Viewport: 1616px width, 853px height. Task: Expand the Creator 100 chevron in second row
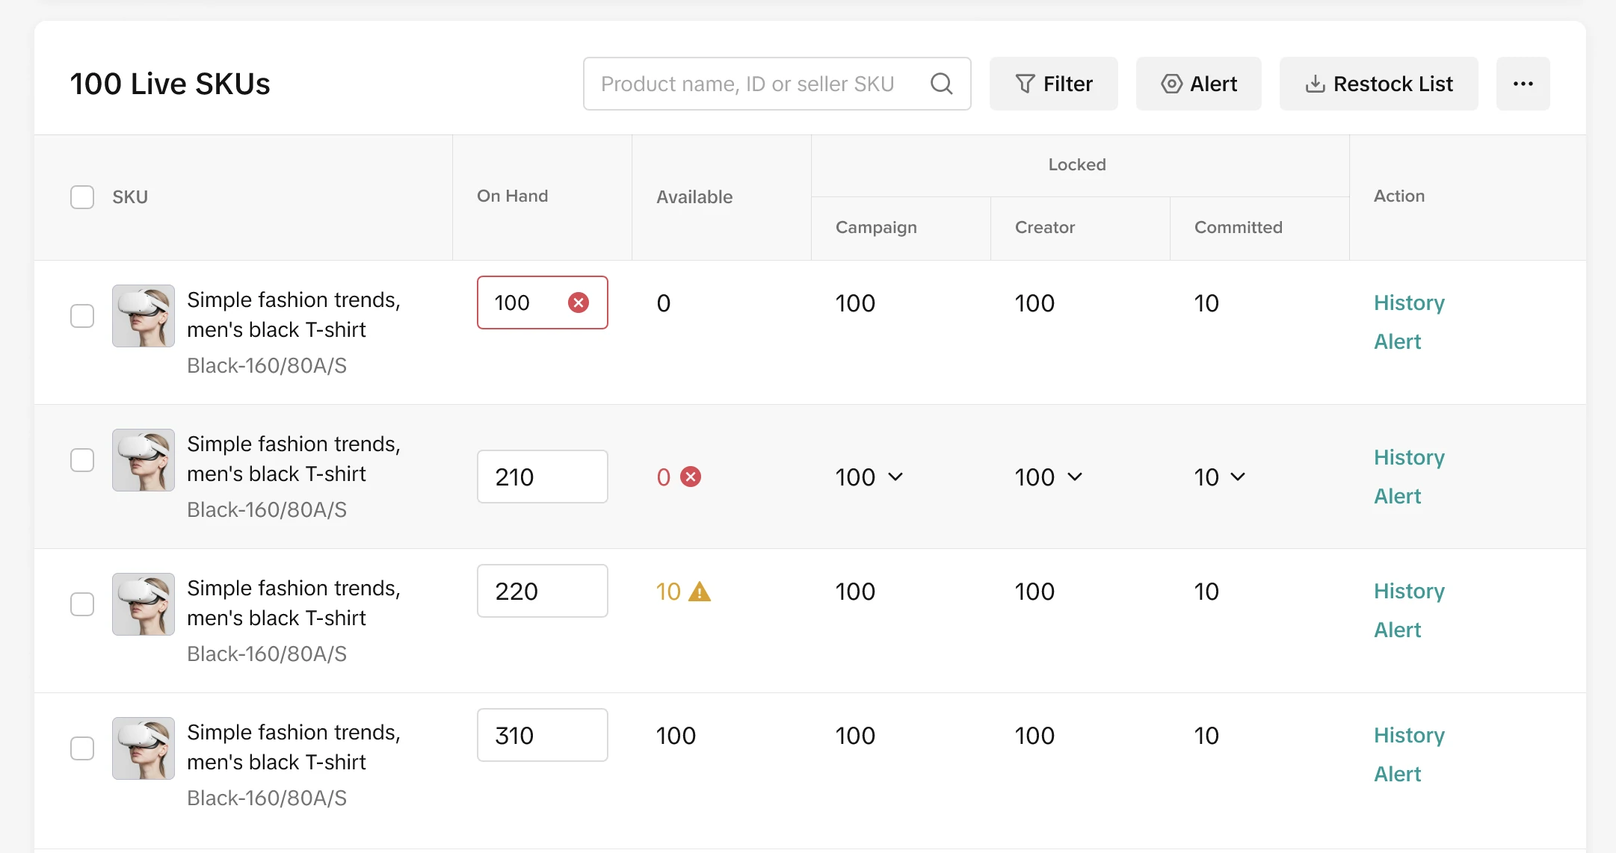(x=1075, y=477)
